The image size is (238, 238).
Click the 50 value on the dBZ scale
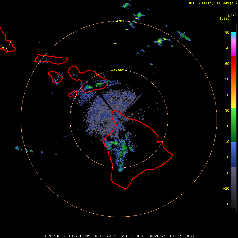coord(227,79)
